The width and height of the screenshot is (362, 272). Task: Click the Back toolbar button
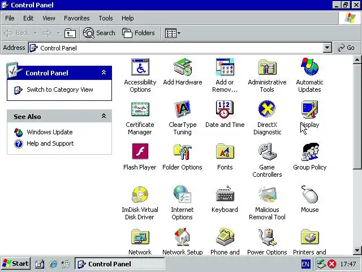[x=16, y=33]
